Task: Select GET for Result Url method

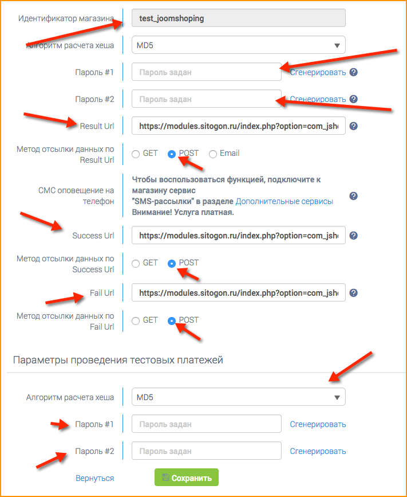Action: coord(136,154)
